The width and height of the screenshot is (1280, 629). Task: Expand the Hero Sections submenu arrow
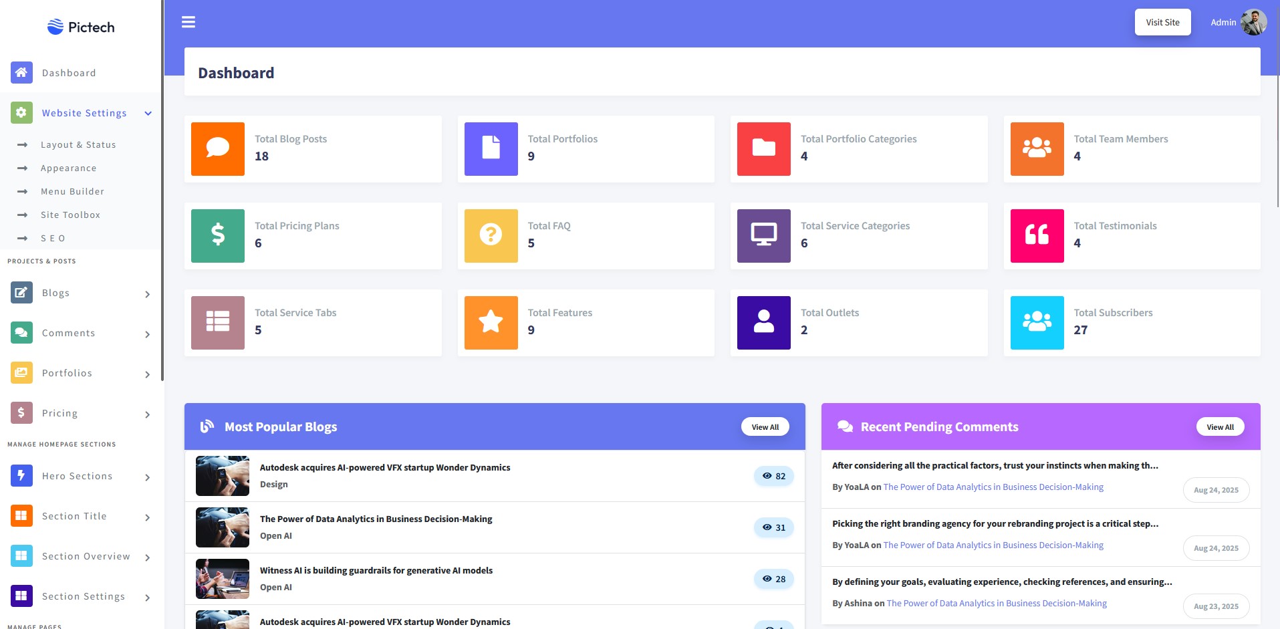[x=148, y=477]
